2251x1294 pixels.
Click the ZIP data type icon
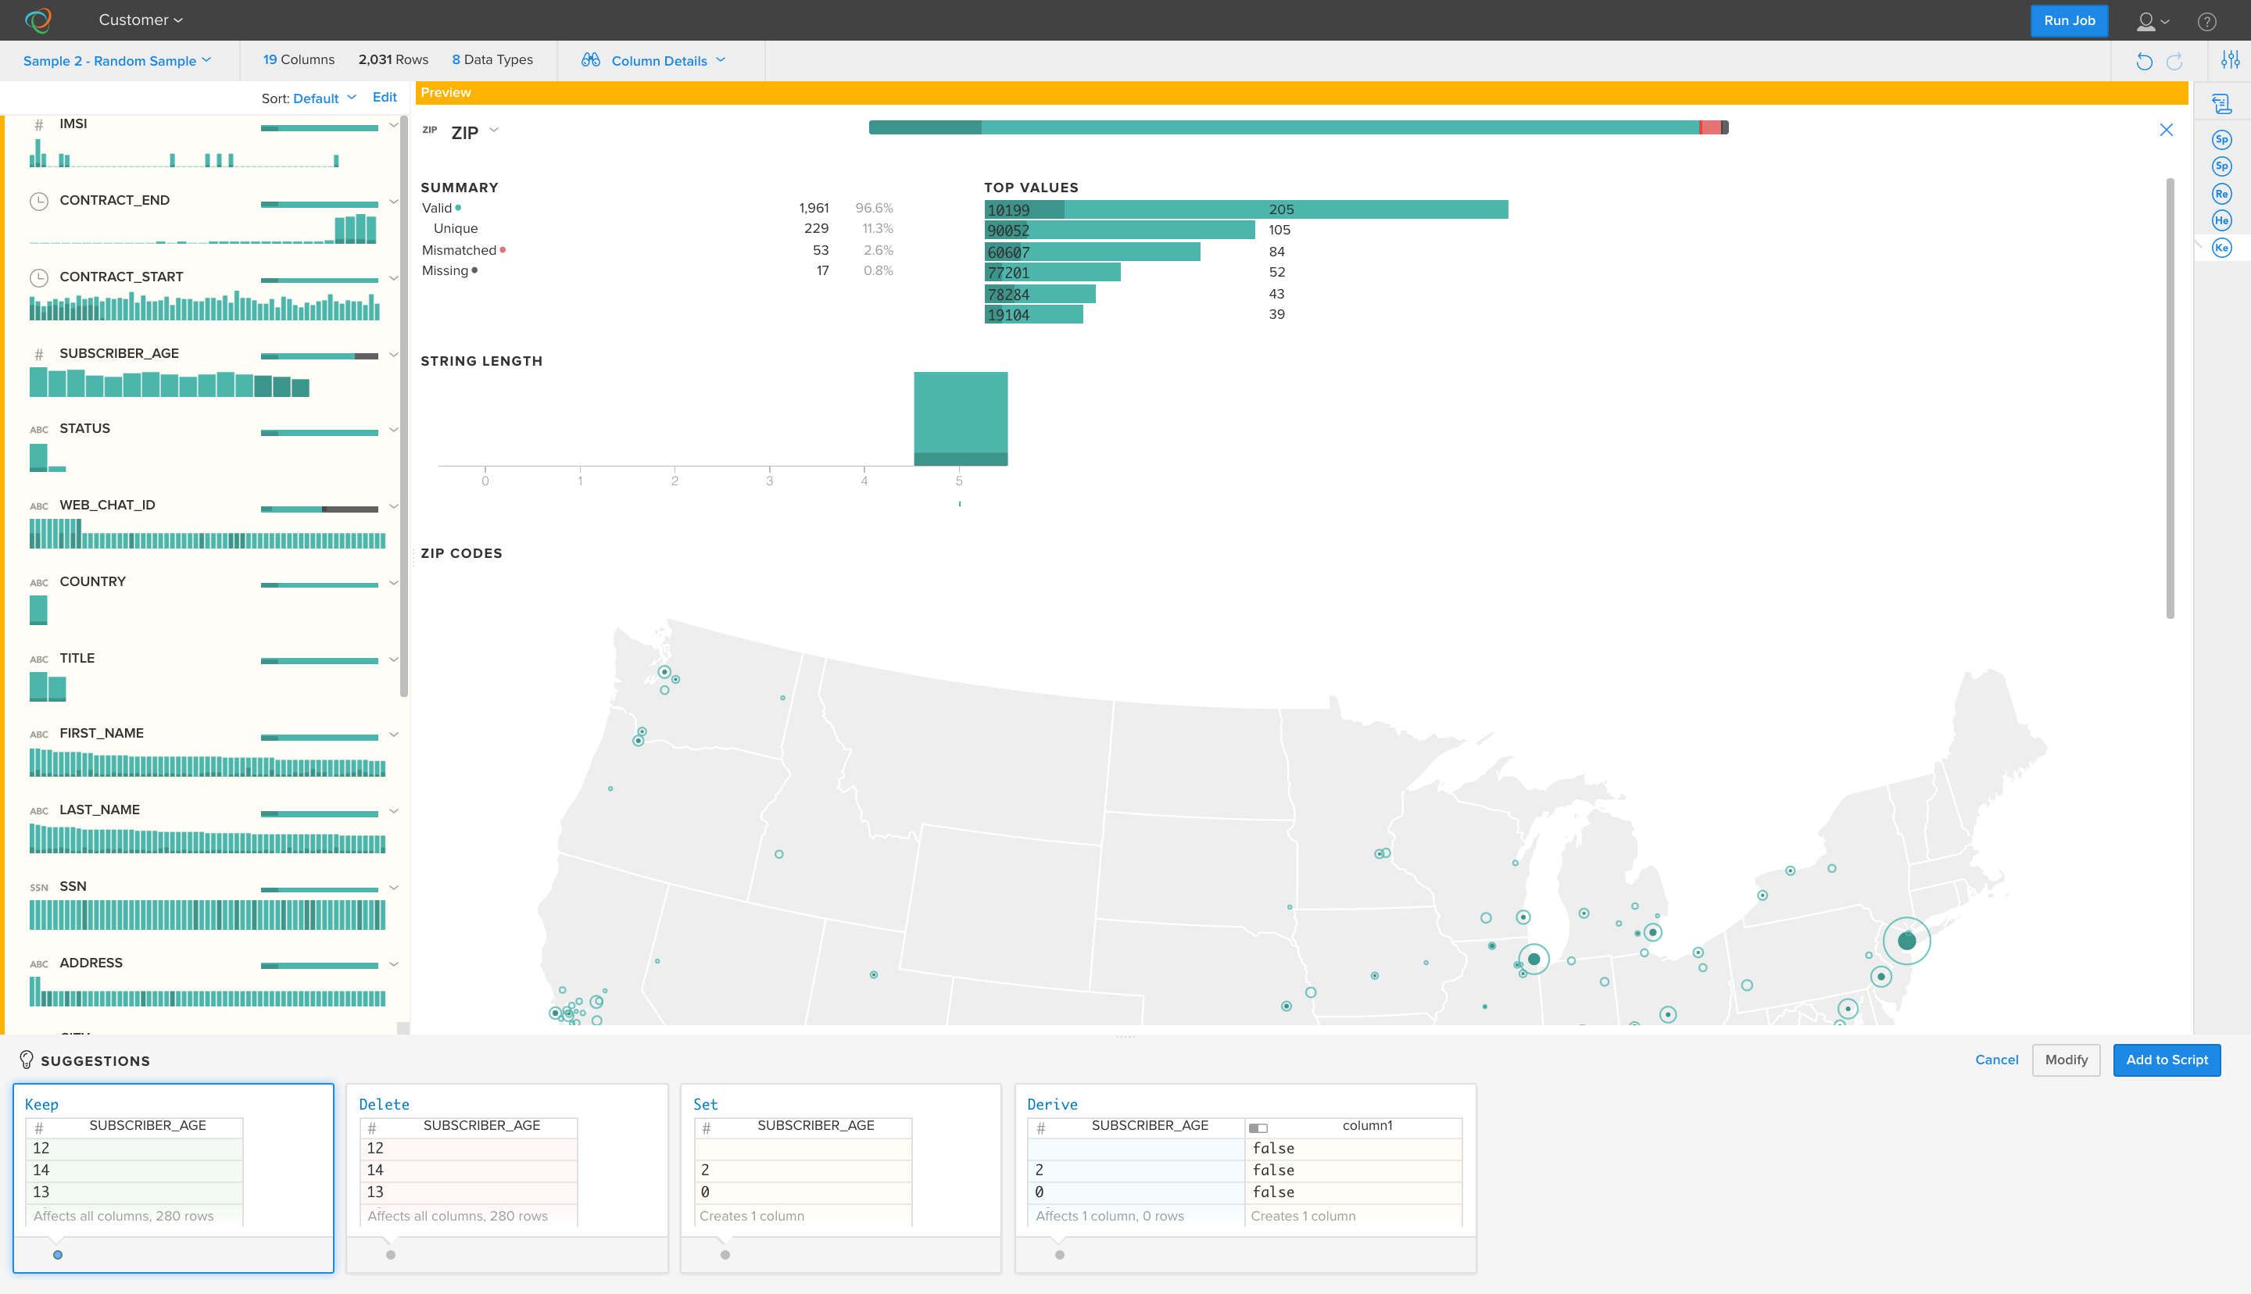(429, 130)
